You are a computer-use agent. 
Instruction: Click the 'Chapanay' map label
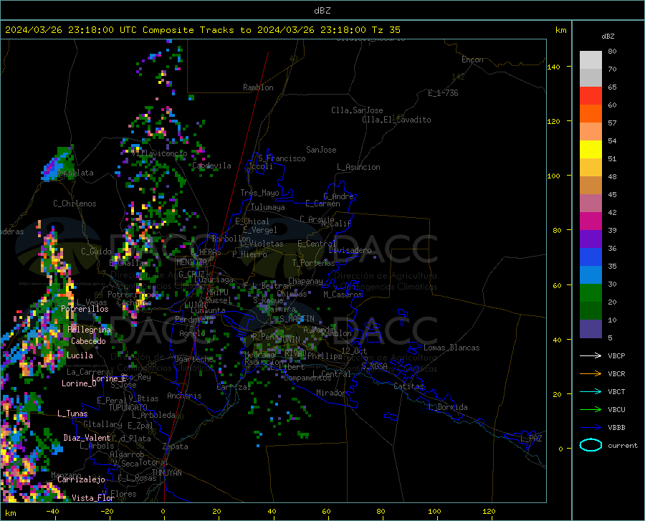tap(305, 281)
